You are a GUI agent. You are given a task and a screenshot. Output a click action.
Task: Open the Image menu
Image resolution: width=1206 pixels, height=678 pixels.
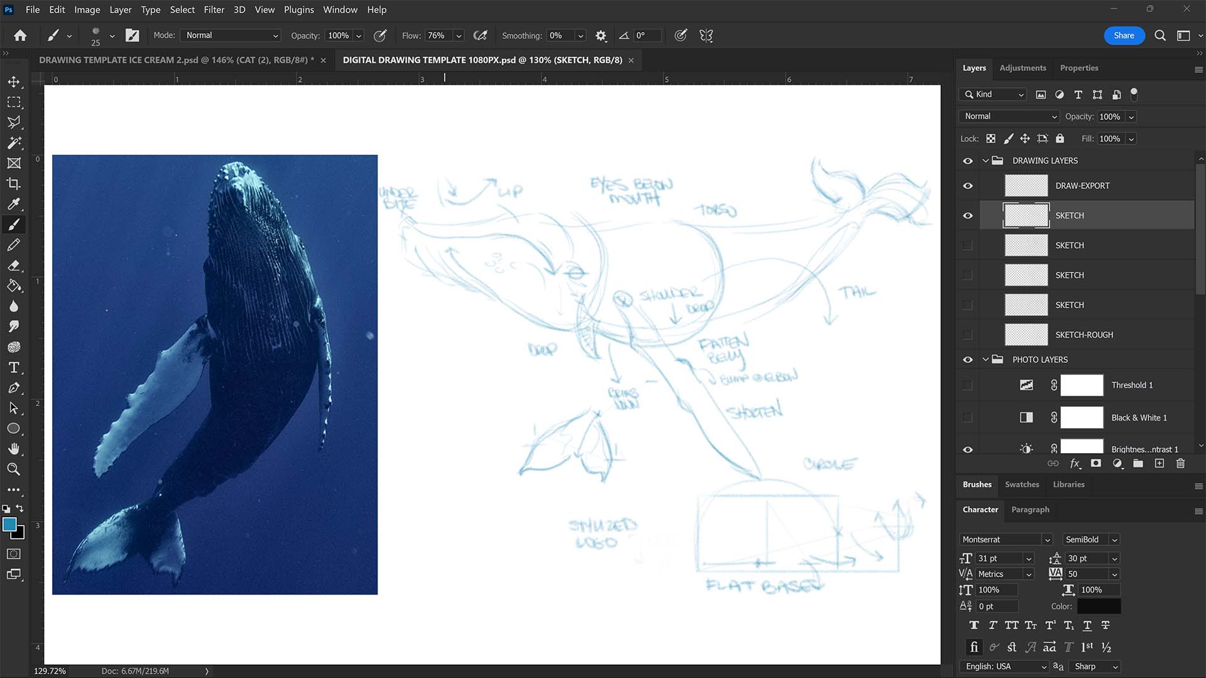click(87, 9)
